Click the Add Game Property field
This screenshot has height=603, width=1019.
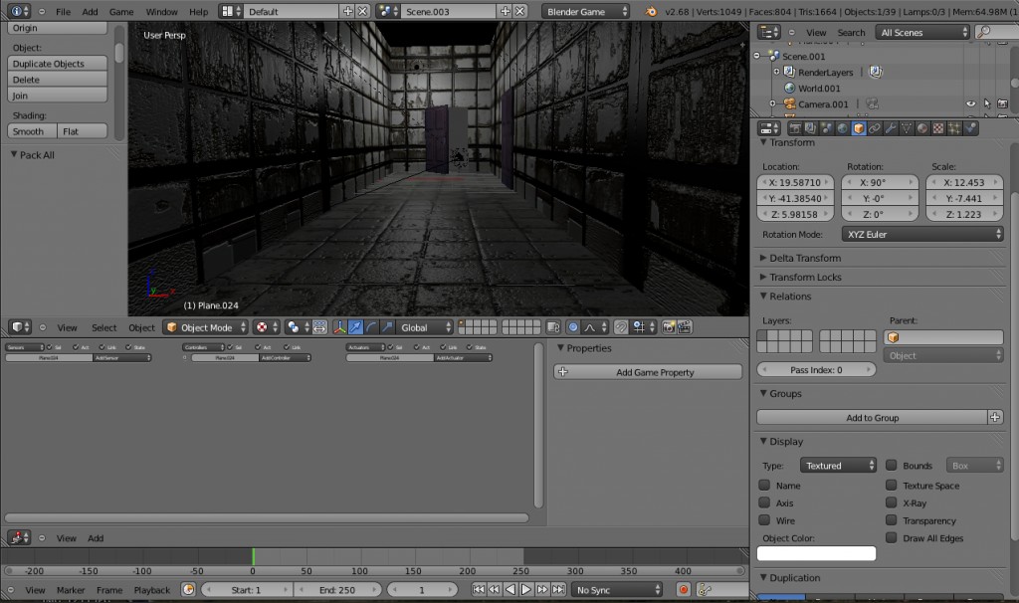647,371
